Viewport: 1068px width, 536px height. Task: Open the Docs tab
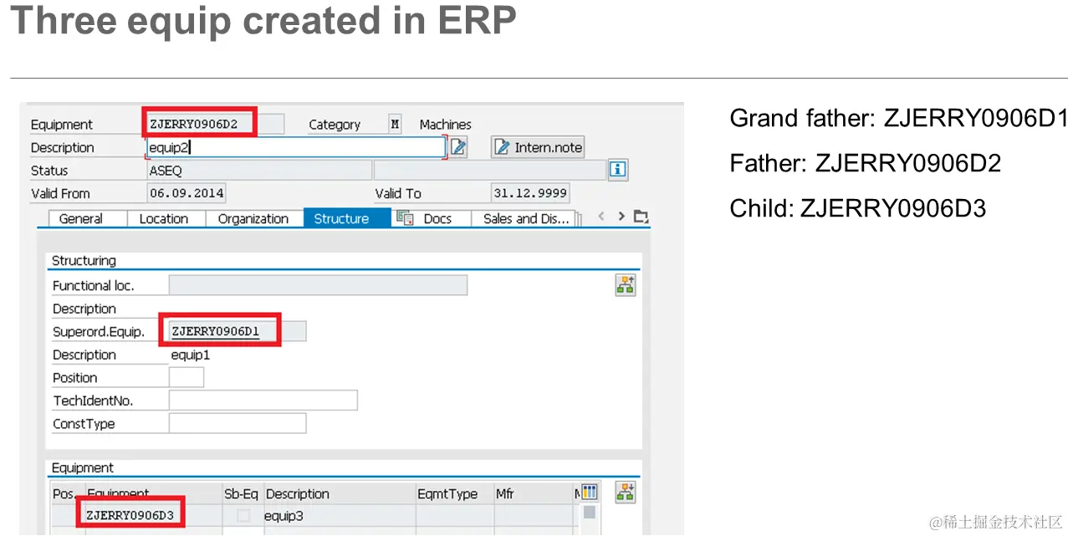pyautogui.click(x=432, y=218)
